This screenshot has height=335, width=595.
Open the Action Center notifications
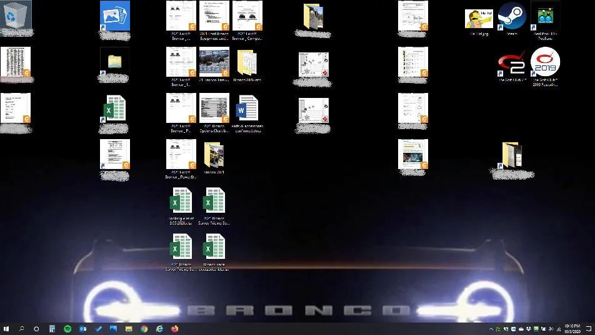coord(588,329)
